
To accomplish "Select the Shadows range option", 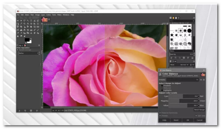I will (162, 86).
